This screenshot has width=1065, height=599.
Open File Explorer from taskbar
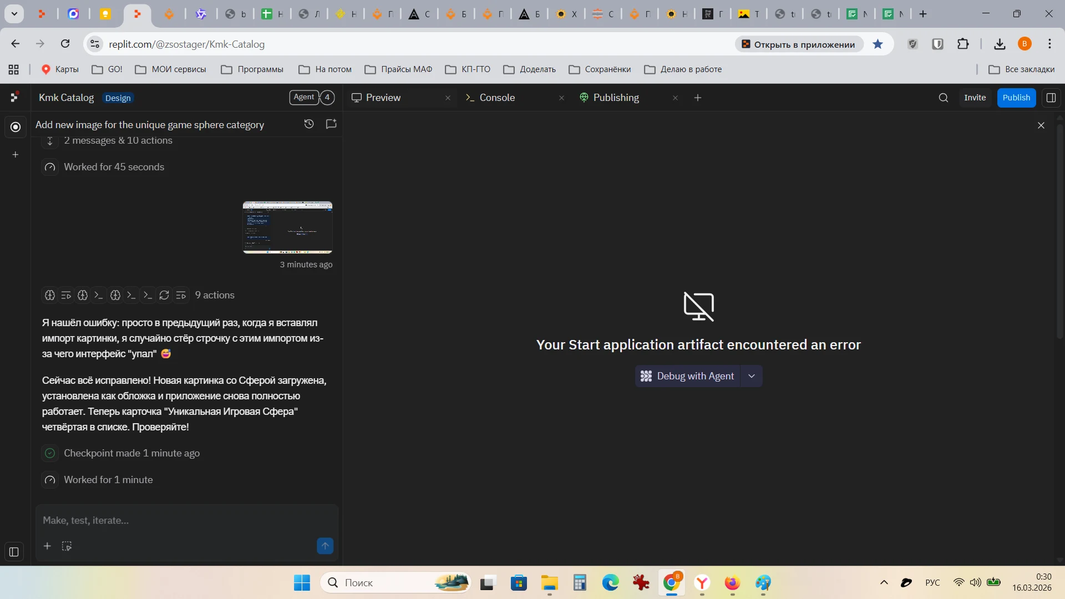550,583
